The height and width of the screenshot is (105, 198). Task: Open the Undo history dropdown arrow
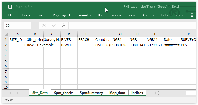point(22,7)
